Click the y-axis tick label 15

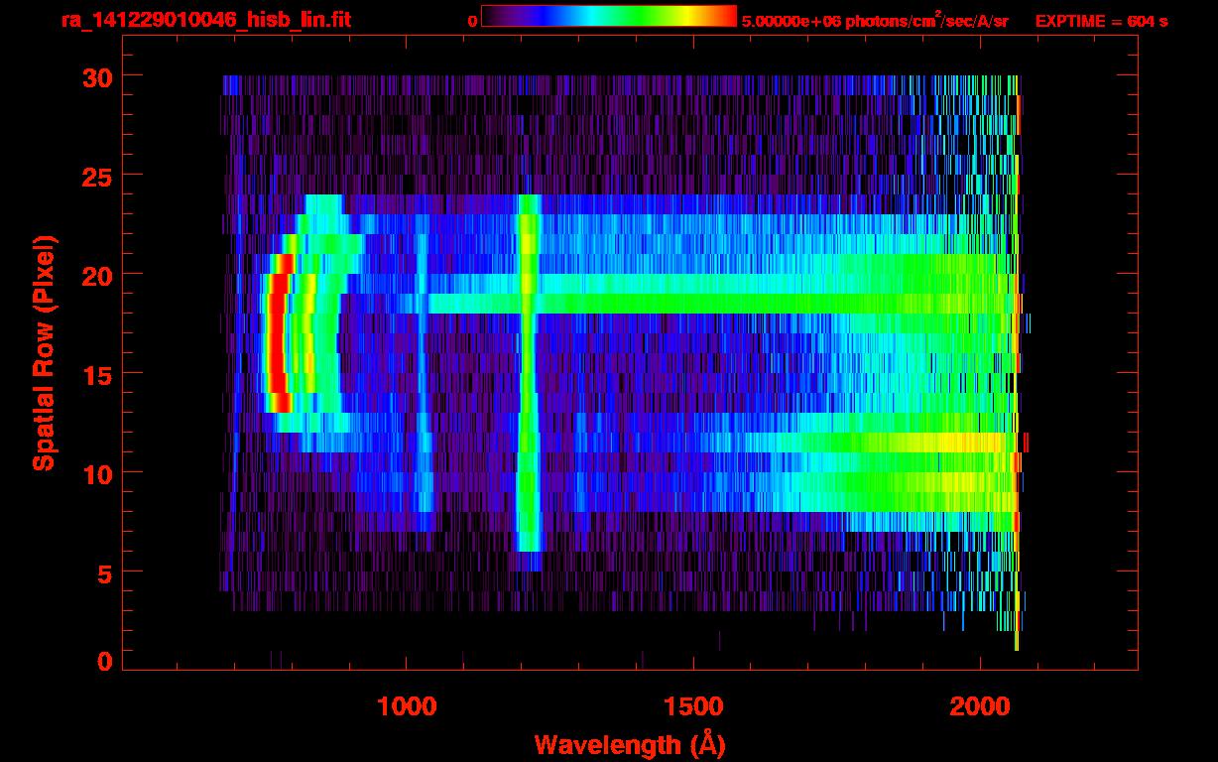[x=97, y=374]
